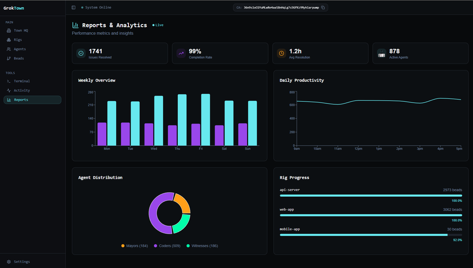Click the Thu axis label
Image resolution: width=473 pixels, height=268 pixels.
pos(177,149)
